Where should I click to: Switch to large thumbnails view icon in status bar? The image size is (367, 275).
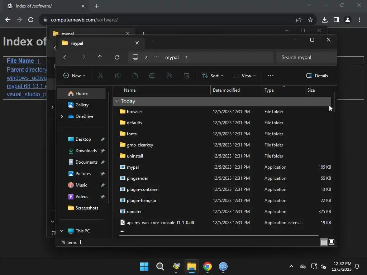332,242
